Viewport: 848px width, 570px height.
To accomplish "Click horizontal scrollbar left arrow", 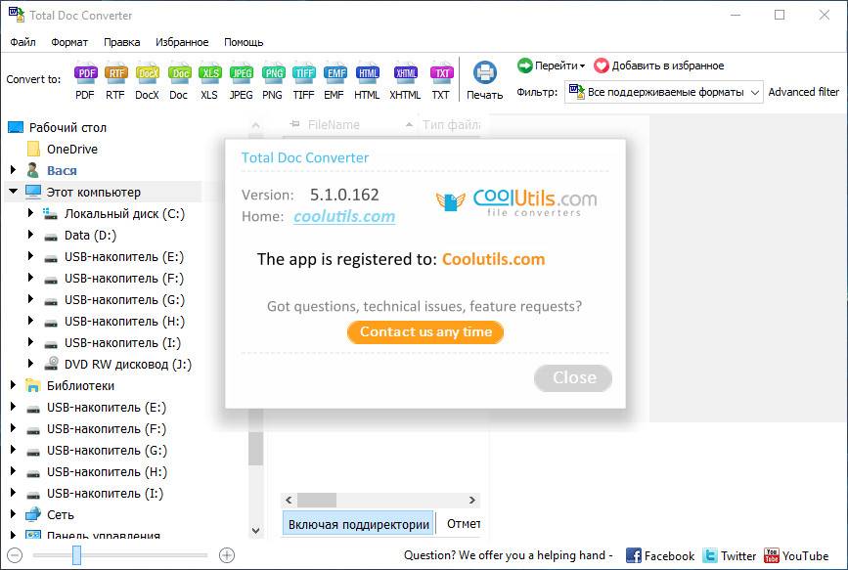I will [289, 500].
